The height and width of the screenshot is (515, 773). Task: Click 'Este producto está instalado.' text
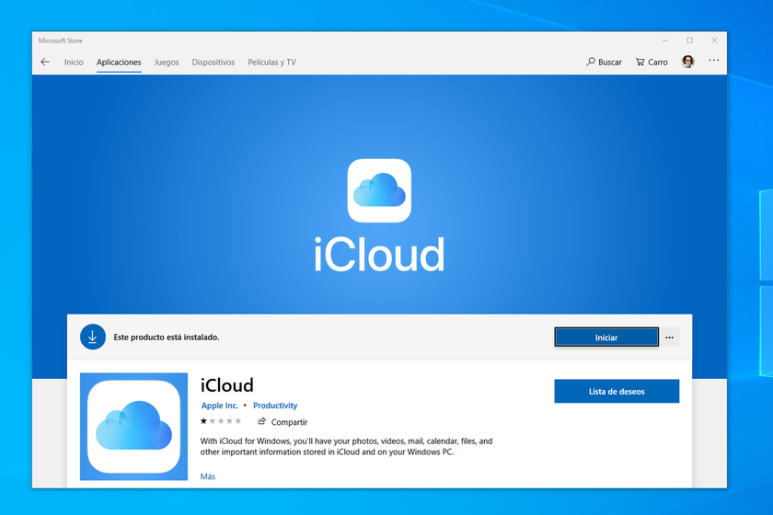(167, 338)
